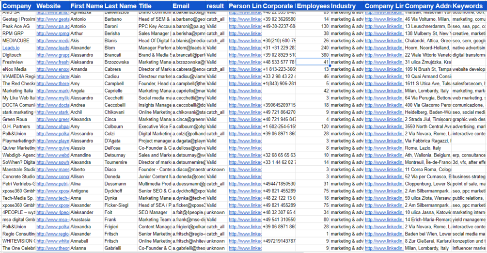The width and height of the screenshot is (487, 253).
Task: Select Junior Content title cell
Action: (154, 176)
